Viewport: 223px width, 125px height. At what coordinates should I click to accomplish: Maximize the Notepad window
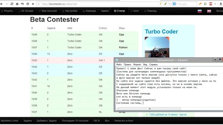coord(220,59)
